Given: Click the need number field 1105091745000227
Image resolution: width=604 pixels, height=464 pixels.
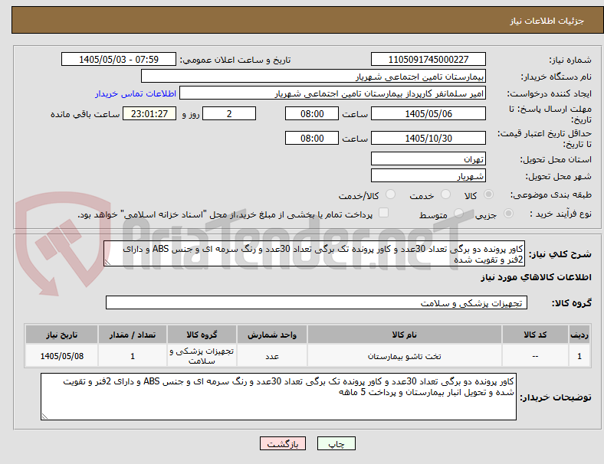Looking at the screenshot, I should 428,59.
